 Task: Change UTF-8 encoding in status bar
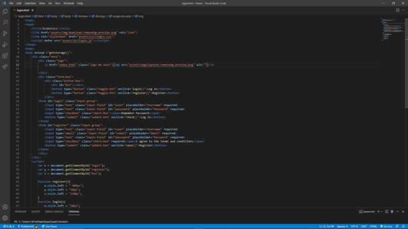pos(354,226)
